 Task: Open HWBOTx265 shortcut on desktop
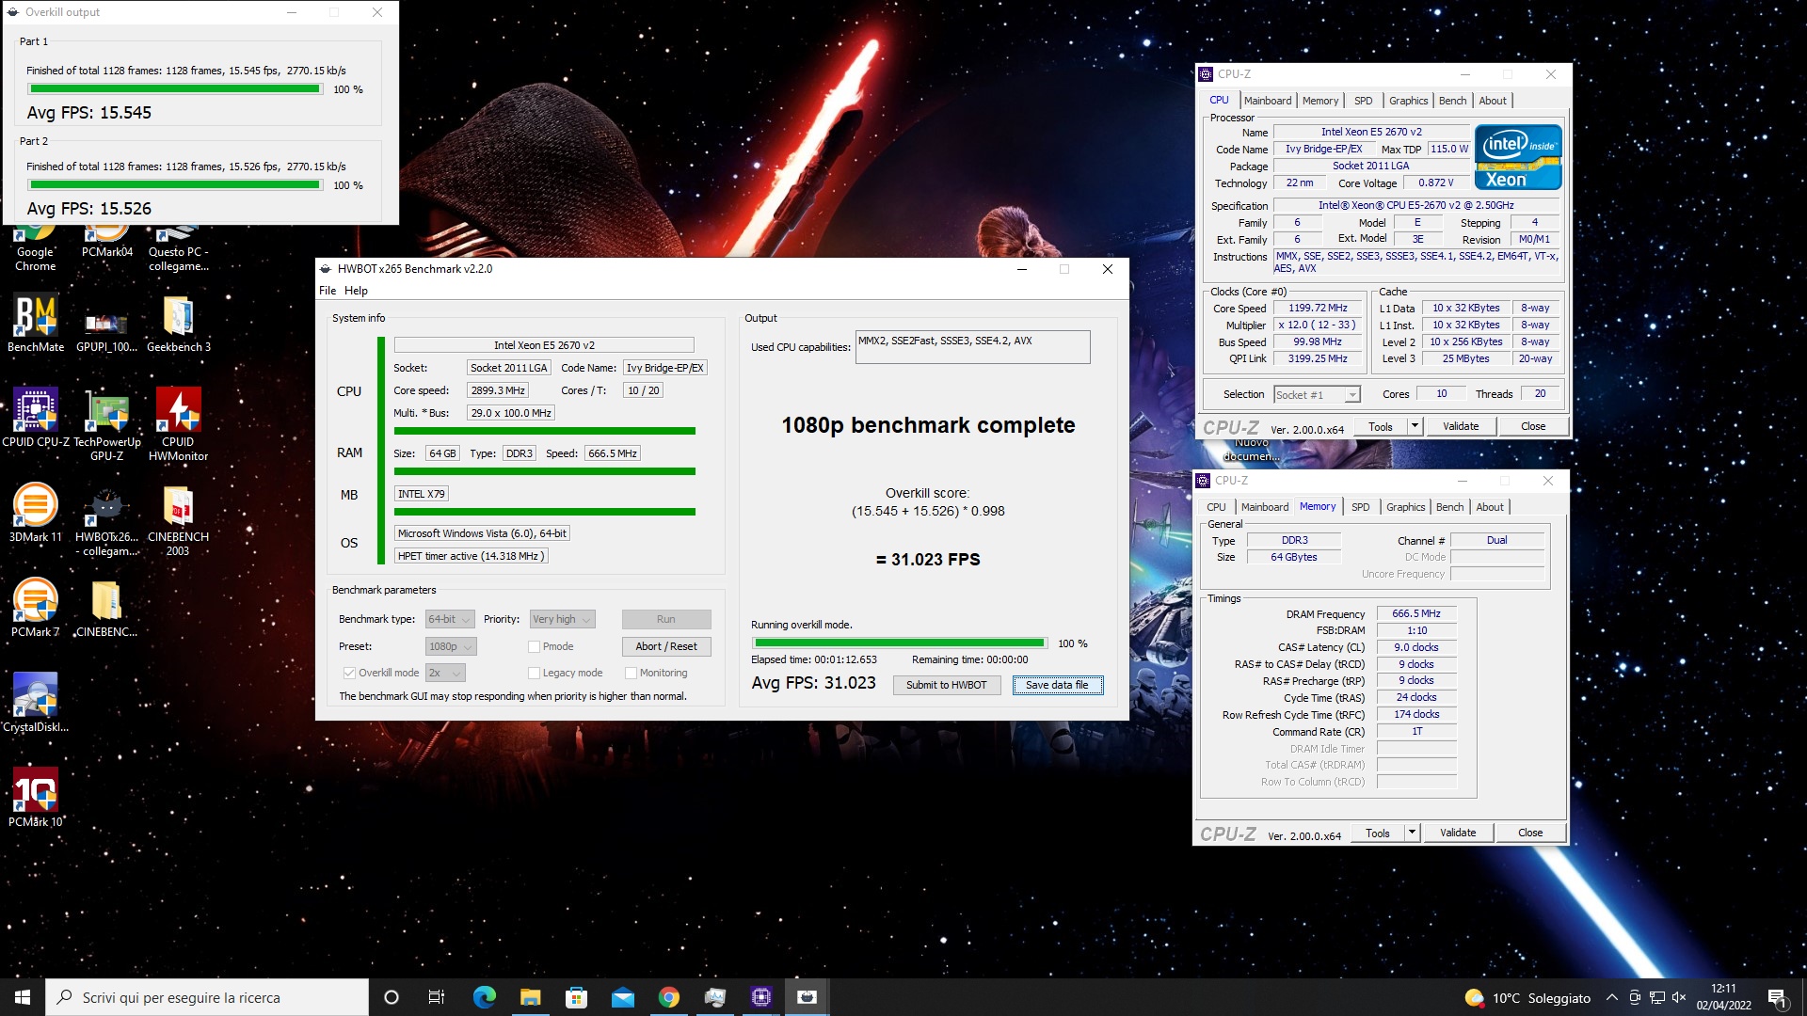pos(106,522)
